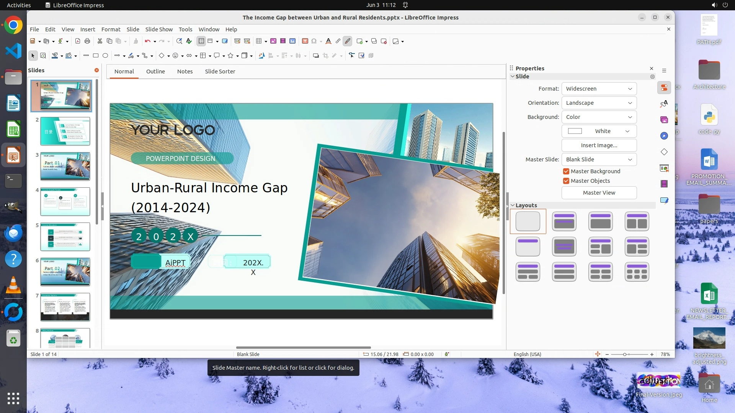Click the Insert Text Box icon

tap(305, 41)
